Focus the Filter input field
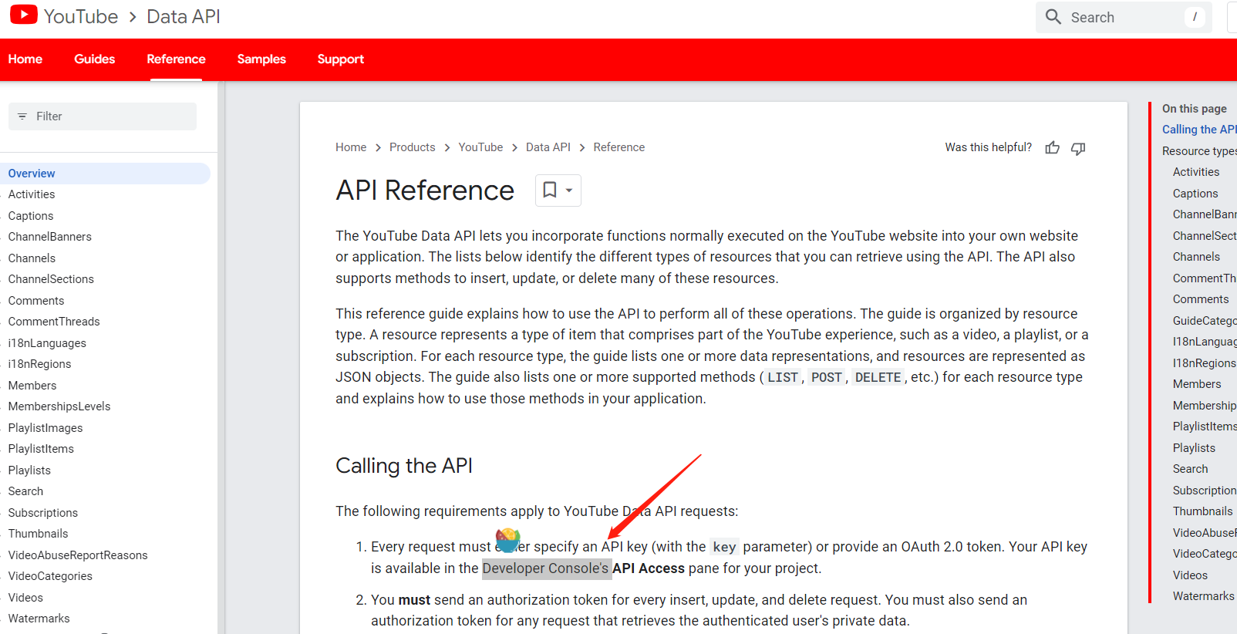This screenshot has height=634, width=1237. click(x=103, y=116)
